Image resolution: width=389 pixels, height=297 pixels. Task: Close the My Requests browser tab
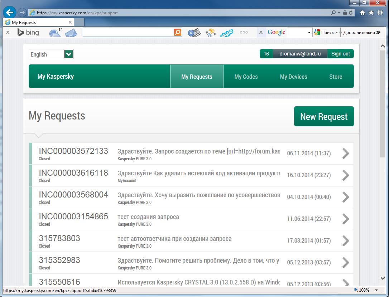pos(70,22)
